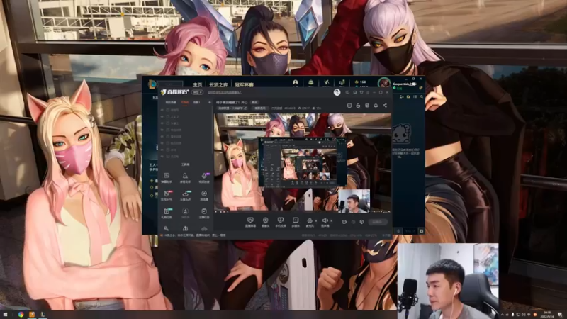This screenshot has width=567, height=319.
Task: Select the orange highlighted scene tab
Action: (x=184, y=102)
